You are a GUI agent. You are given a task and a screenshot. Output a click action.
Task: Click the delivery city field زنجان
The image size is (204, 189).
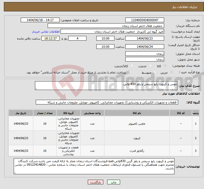(144, 59)
